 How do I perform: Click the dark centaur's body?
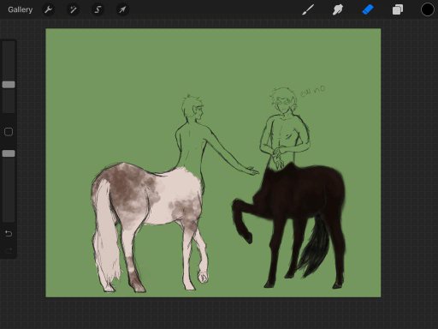point(302,194)
